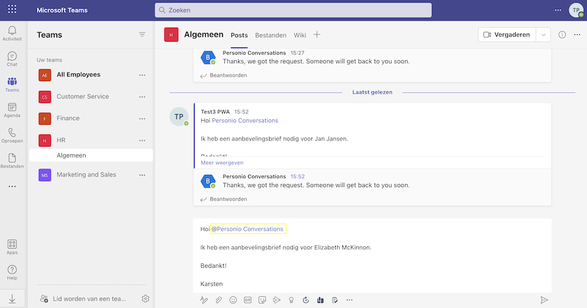Open channel info icon

click(x=562, y=34)
